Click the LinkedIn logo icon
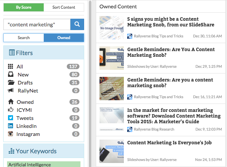 pyautogui.click(x=10, y=126)
